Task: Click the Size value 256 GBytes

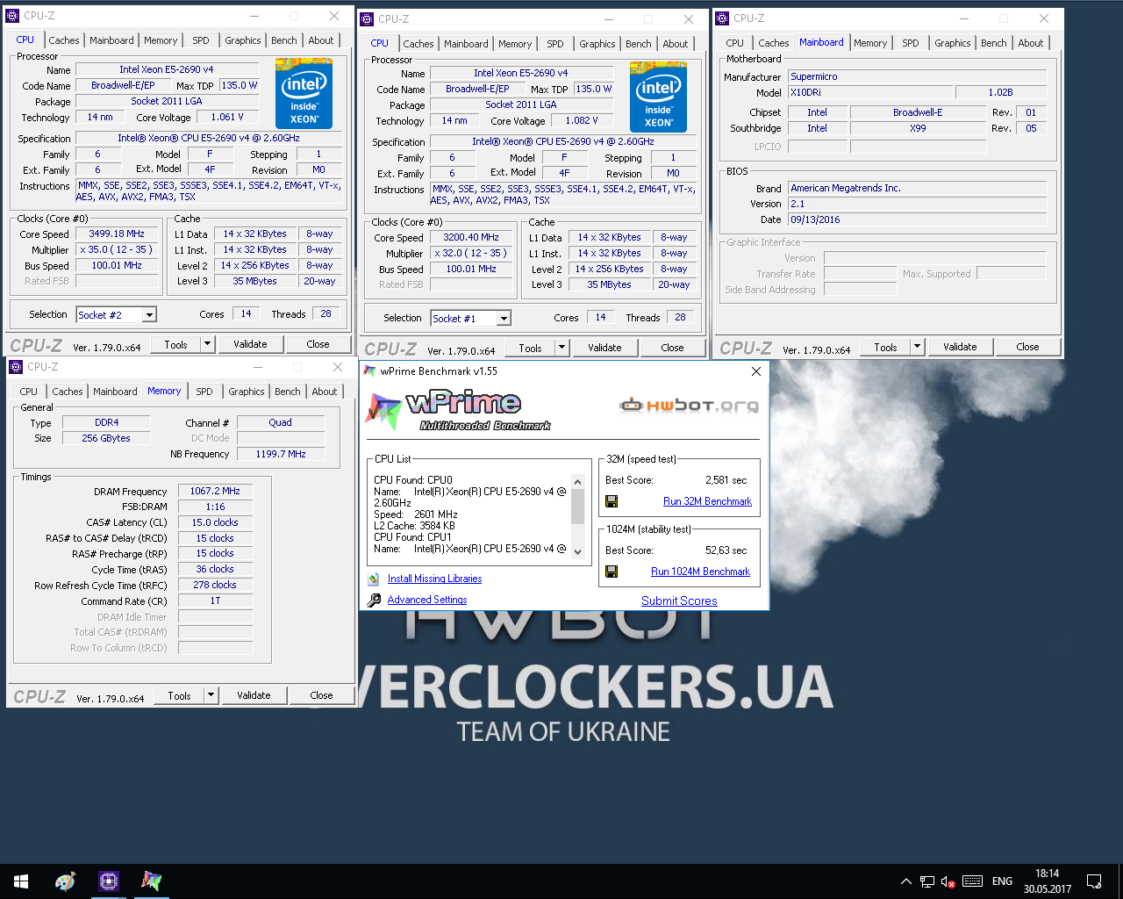Action: (x=106, y=438)
